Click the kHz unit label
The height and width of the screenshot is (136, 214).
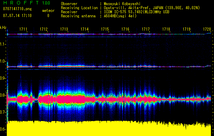(x=3, y=27)
